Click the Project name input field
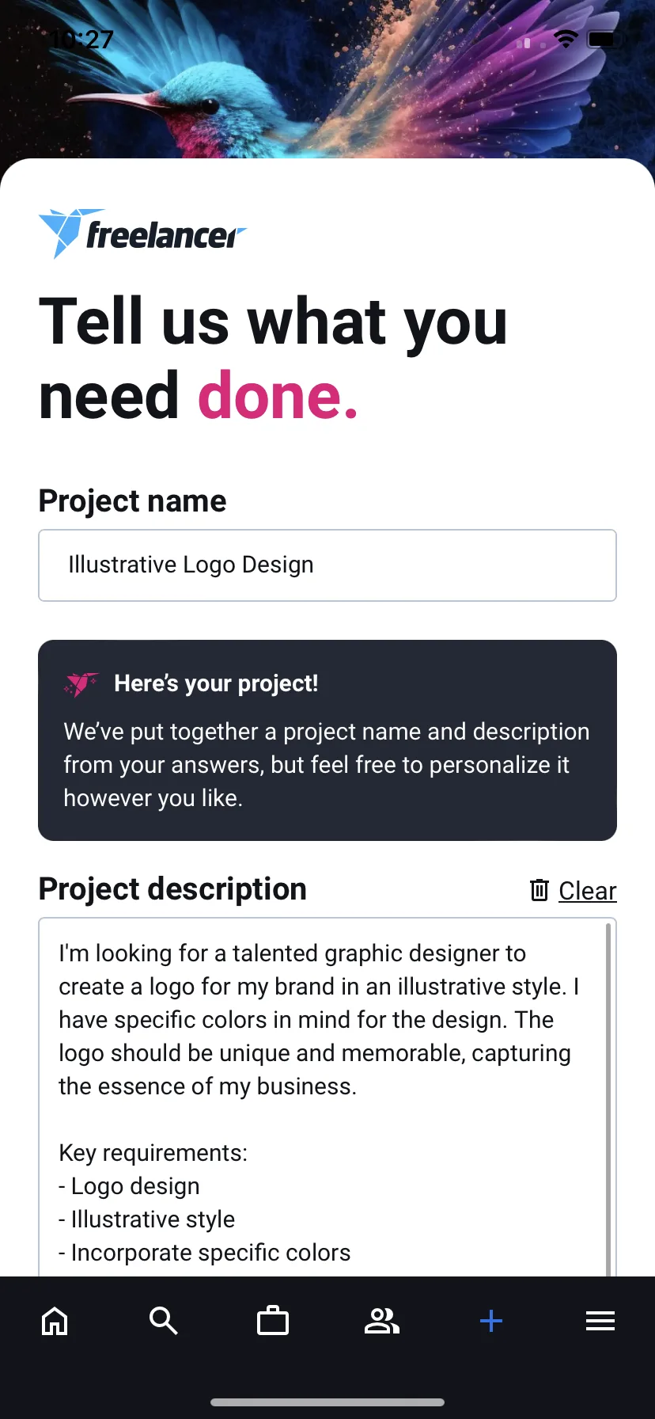655x1419 pixels. [327, 565]
